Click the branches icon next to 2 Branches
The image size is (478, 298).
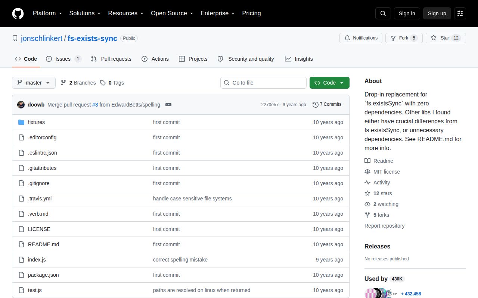pos(63,83)
